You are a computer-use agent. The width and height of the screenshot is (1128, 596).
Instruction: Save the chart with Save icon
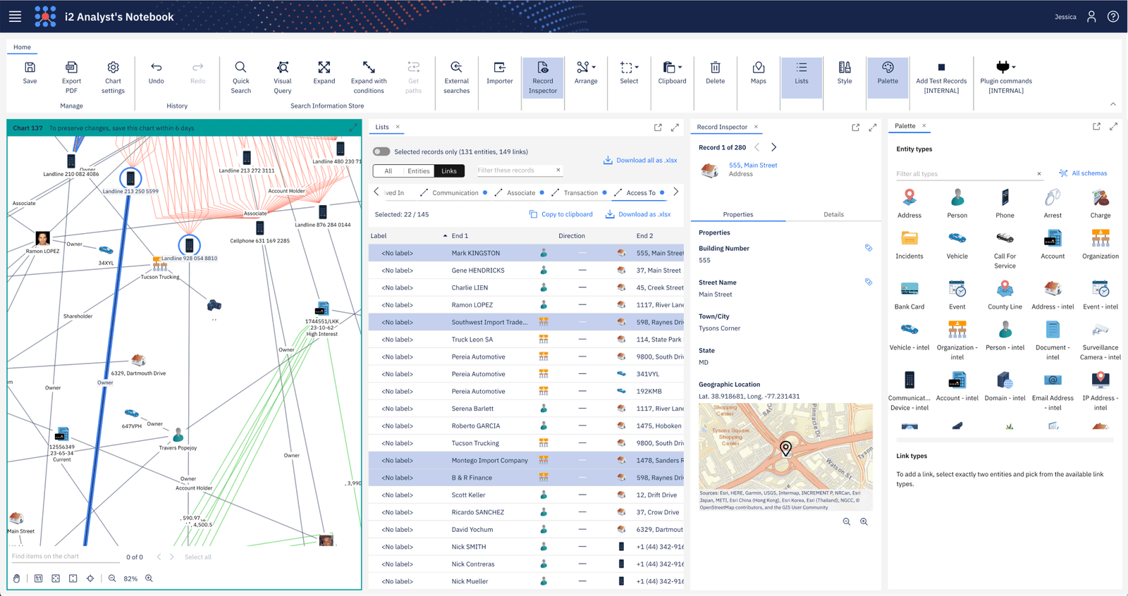coord(30,73)
